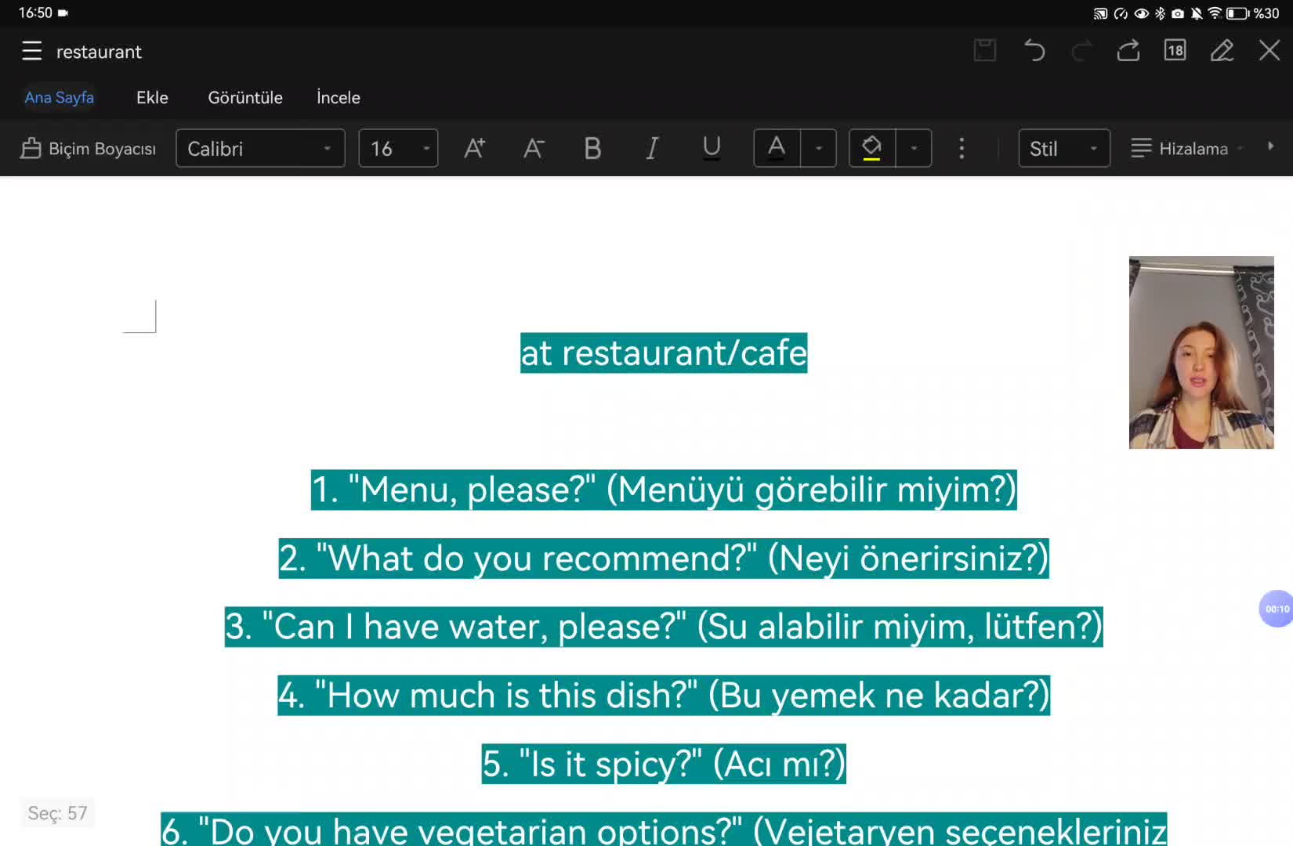The width and height of the screenshot is (1293, 846).
Task: Open the İncele tab
Action: click(x=339, y=97)
